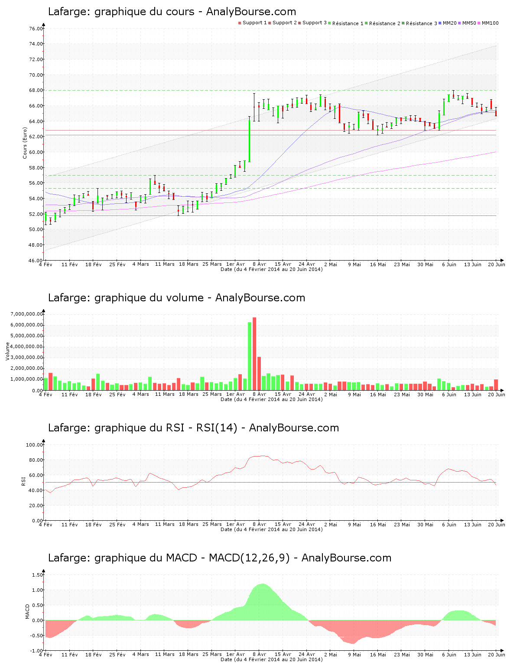Click the -1.00 MACD axis value
The height and width of the screenshot is (672, 520).
click(37, 651)
